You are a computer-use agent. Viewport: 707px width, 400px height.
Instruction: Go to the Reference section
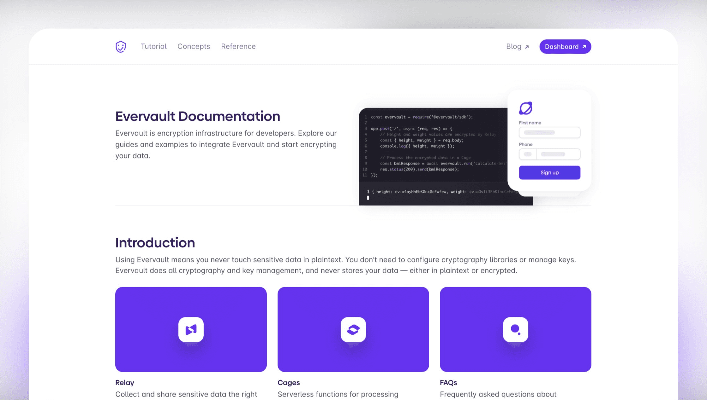[238, 46]
